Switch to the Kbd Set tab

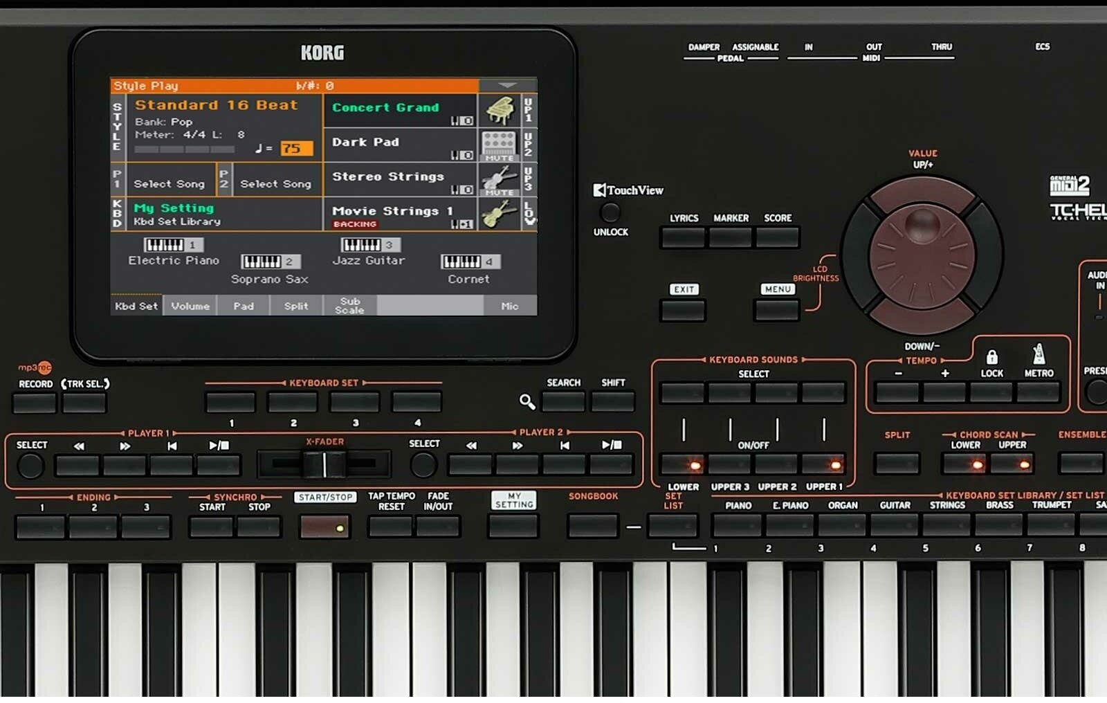pos(136,305)
